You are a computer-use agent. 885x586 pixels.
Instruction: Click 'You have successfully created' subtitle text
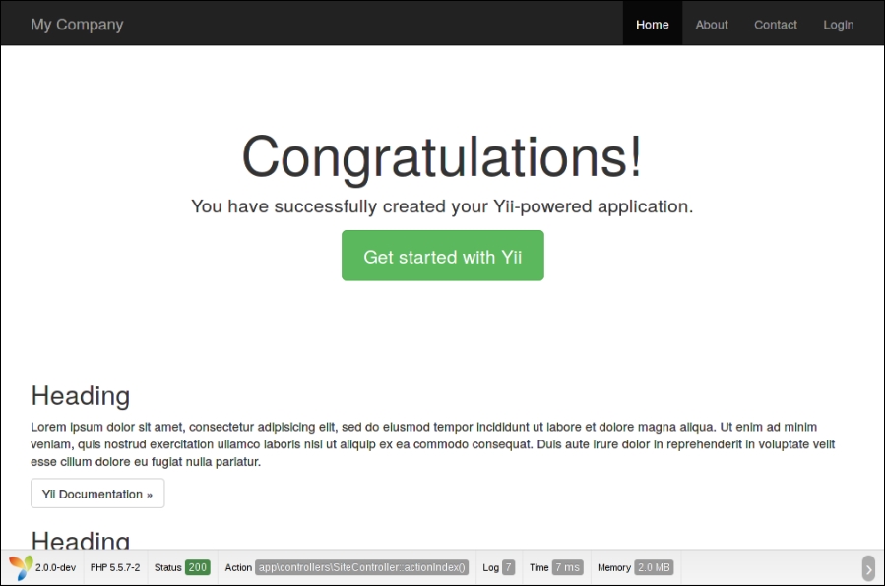[442, 206]
